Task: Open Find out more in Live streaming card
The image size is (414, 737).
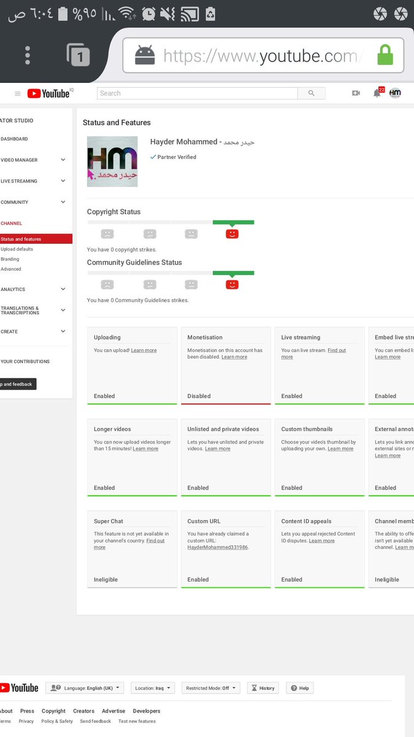Action: tap(313, 354)
